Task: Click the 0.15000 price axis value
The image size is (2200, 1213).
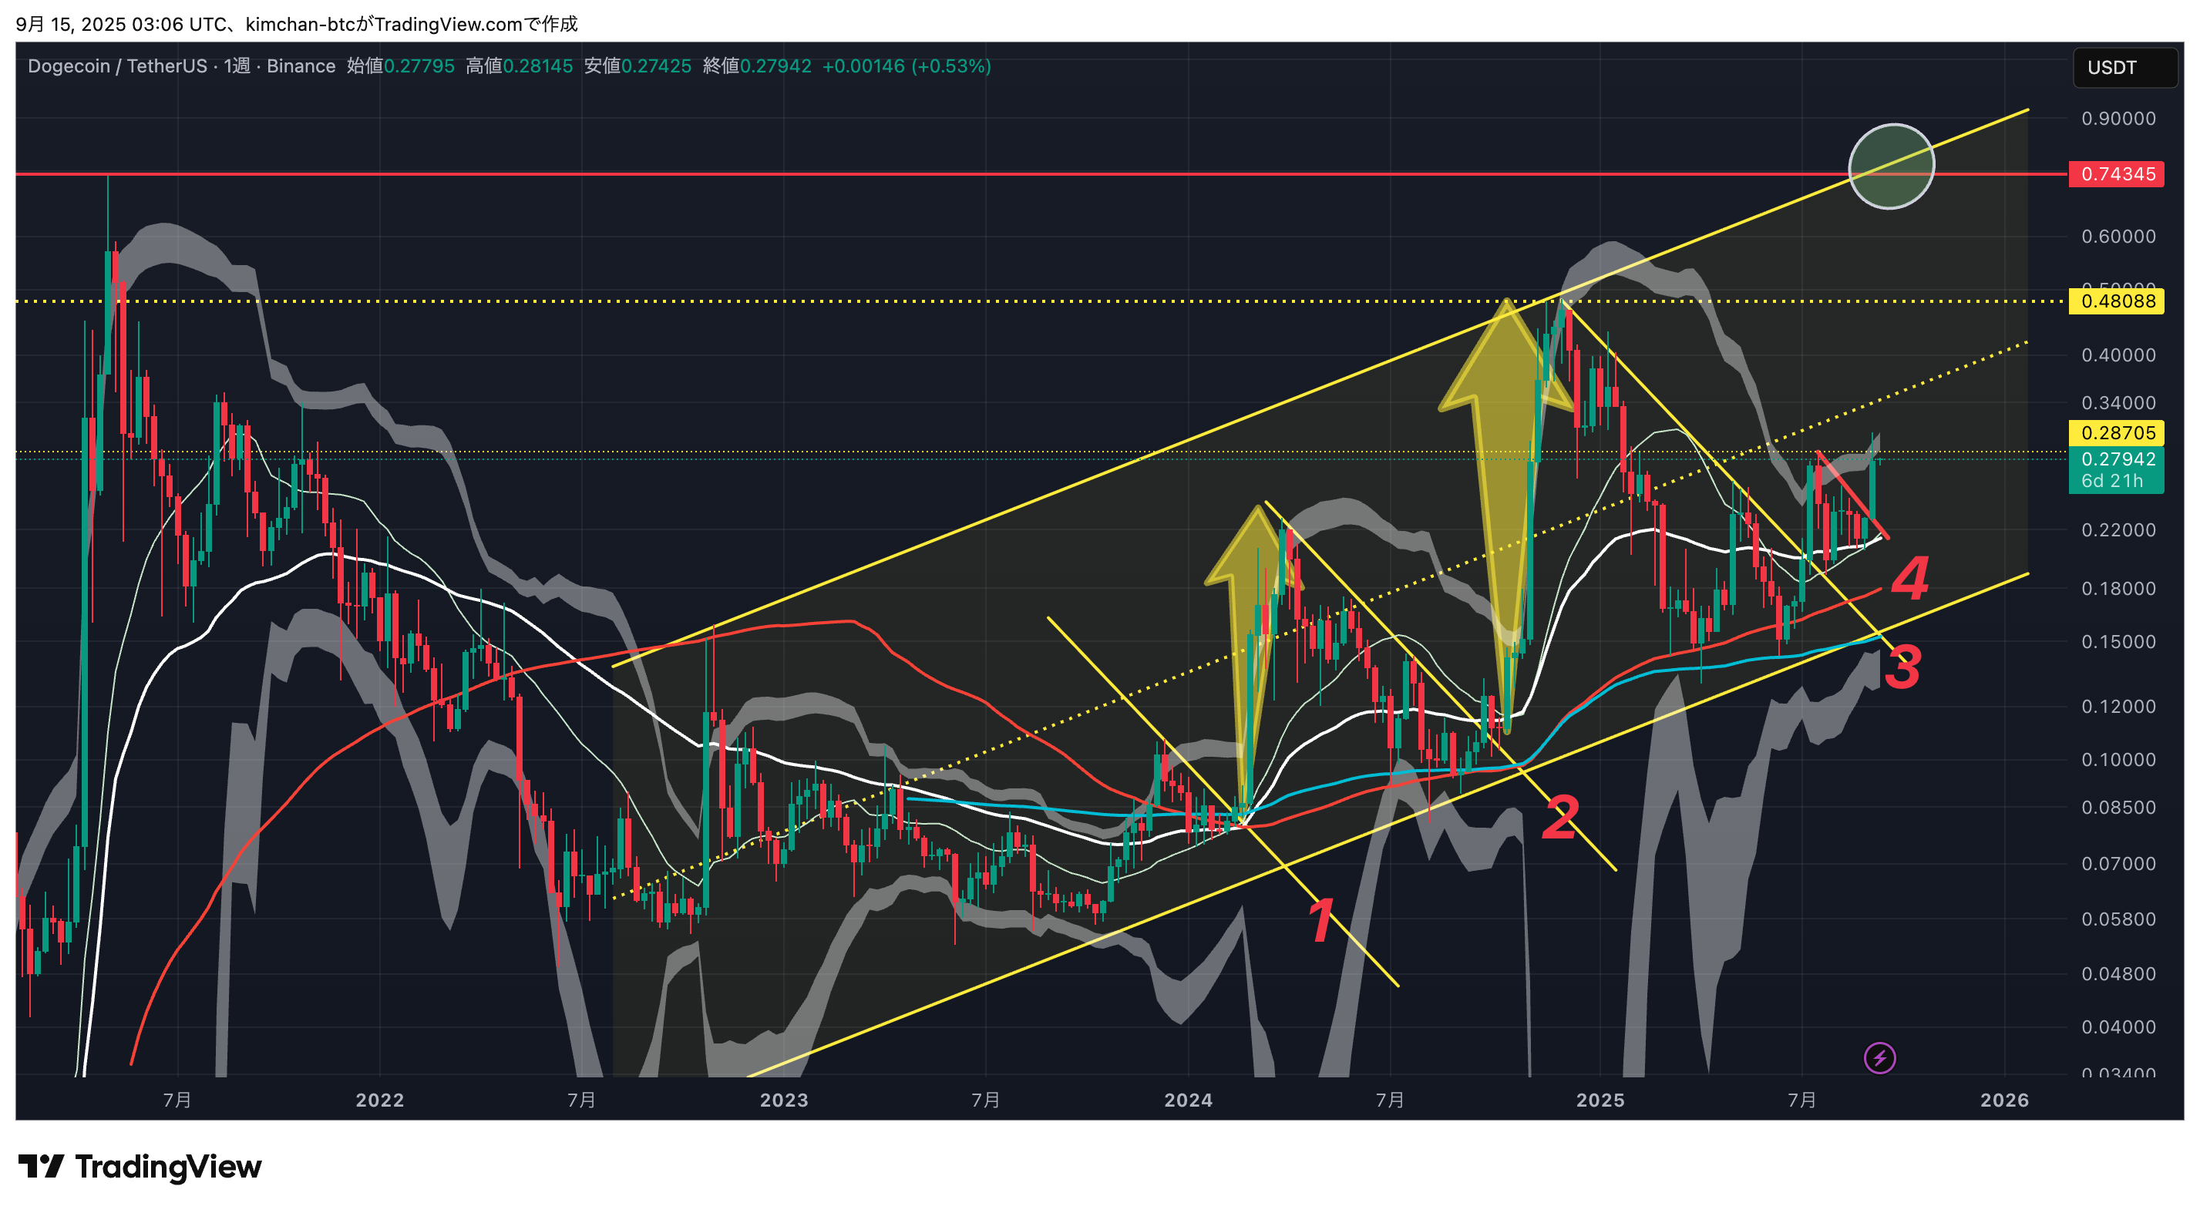Action: 2118,642
